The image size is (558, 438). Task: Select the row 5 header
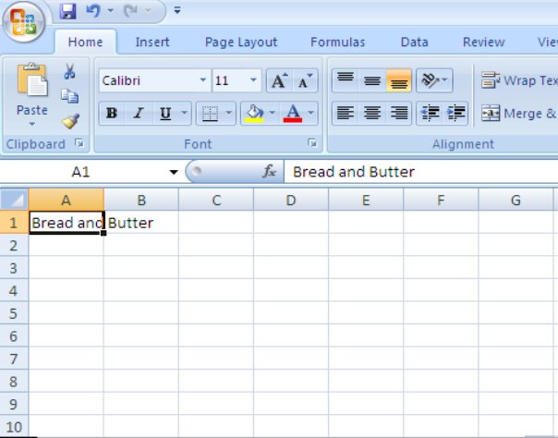tap(14, 313)
